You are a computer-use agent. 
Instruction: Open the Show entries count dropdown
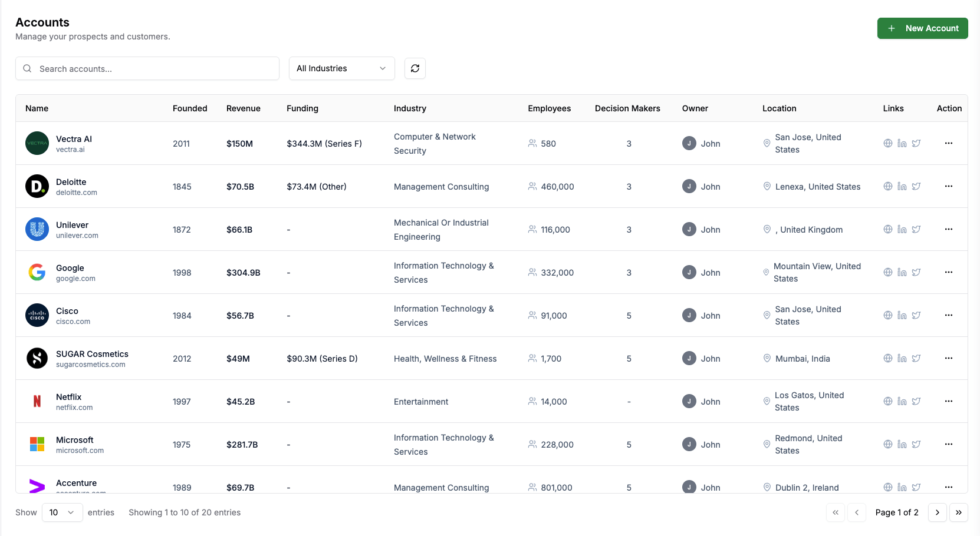click(x=62, y=512)
